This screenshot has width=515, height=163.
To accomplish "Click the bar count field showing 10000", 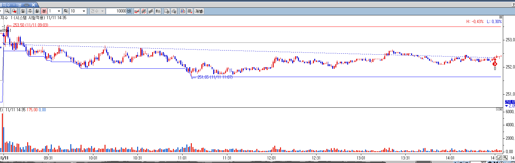I will [x=116, y=11].
